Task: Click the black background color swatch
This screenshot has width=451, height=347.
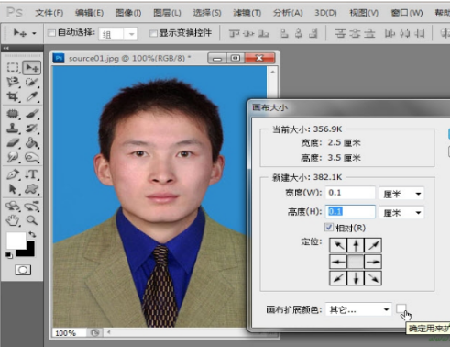Action: pos(29,252)
